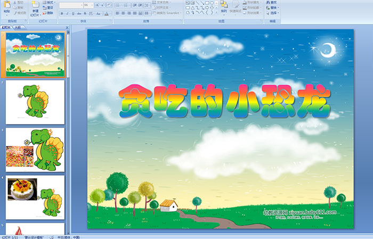Click the Increase Font Size icon
373x239 pixels.
click(97, 5)
